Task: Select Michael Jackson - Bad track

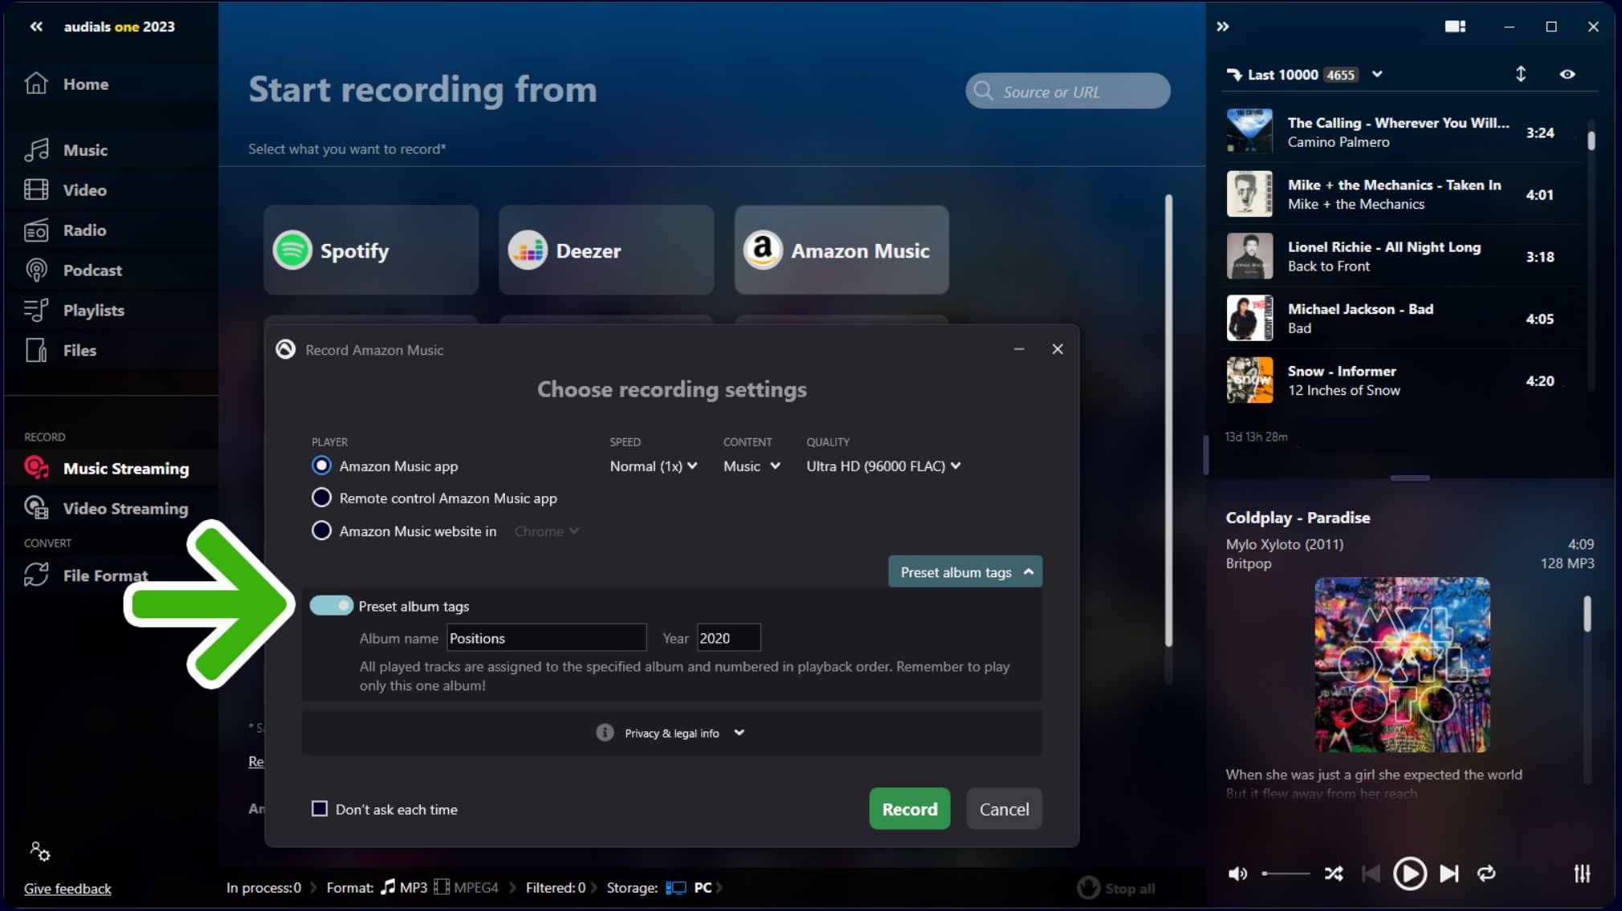Action: (1403, 318)
